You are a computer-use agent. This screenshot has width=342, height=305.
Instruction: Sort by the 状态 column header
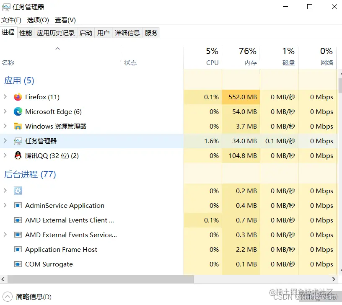(x=152, y=58)
